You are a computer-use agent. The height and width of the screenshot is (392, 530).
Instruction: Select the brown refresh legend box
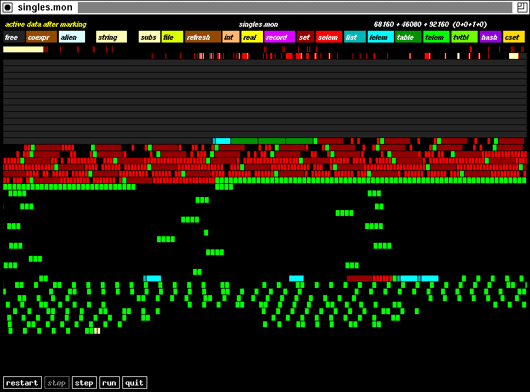pos(203,37)
